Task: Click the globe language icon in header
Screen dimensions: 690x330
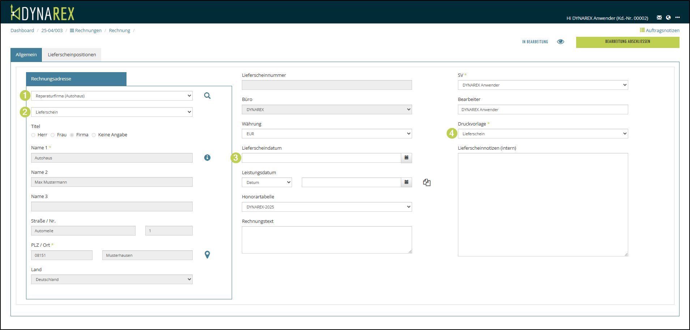Action: click(668, 18)
